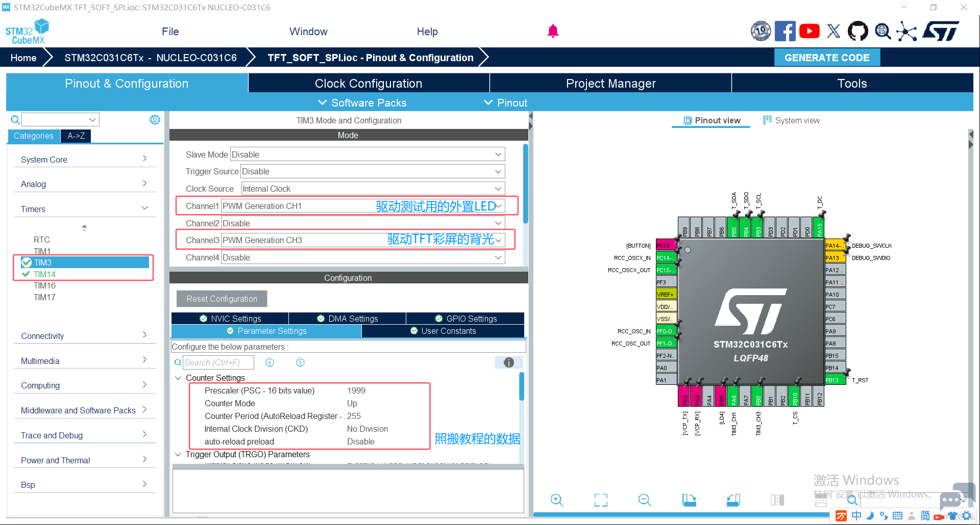Viewport: 980px width, 525px height.
Task: Expand the Middleware and Software Packs category
Action: (84, 410)
